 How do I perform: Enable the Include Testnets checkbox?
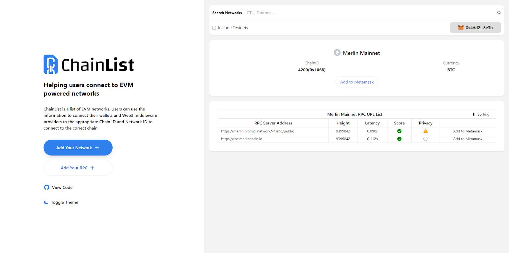(x=214, y=28)
